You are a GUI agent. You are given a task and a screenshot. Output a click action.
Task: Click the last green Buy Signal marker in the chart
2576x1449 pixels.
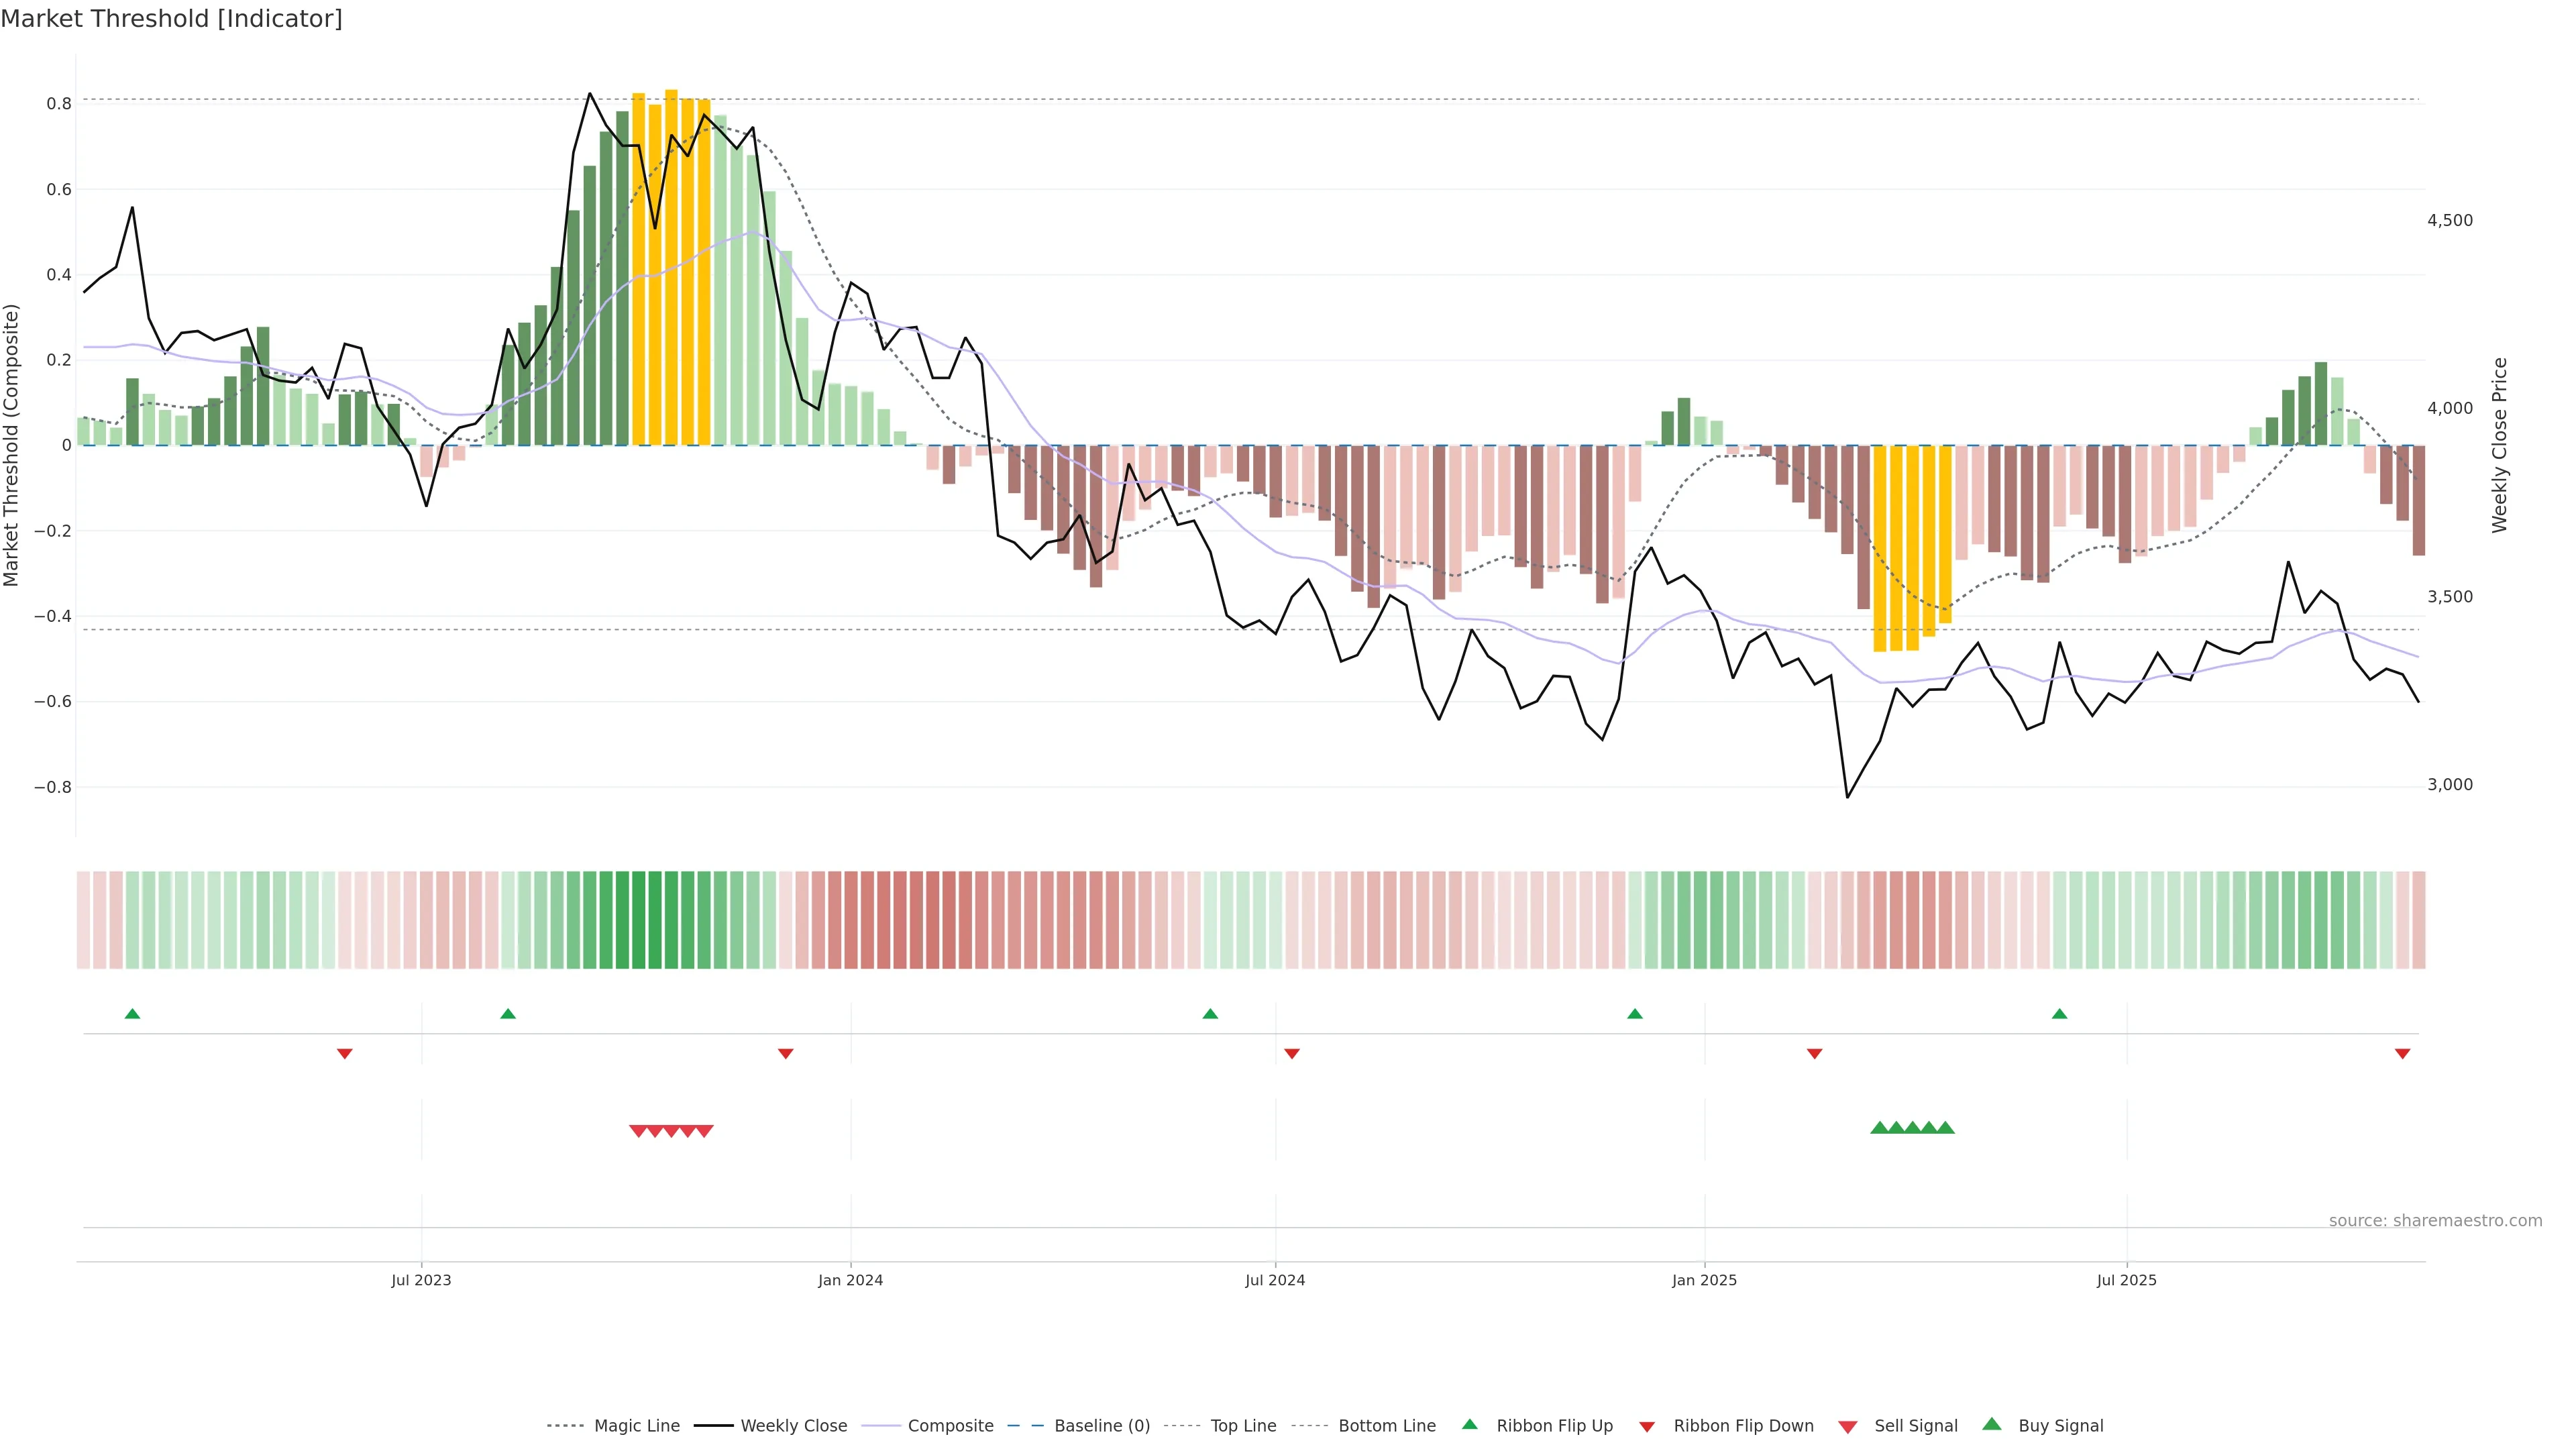(1945, 1128)
